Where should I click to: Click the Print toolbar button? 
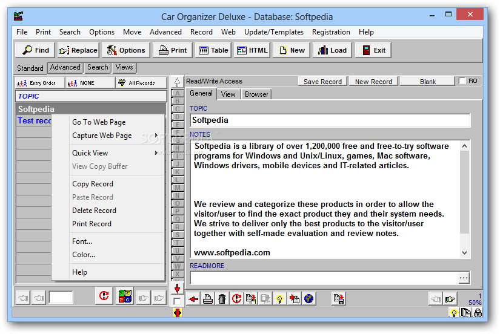173,50
